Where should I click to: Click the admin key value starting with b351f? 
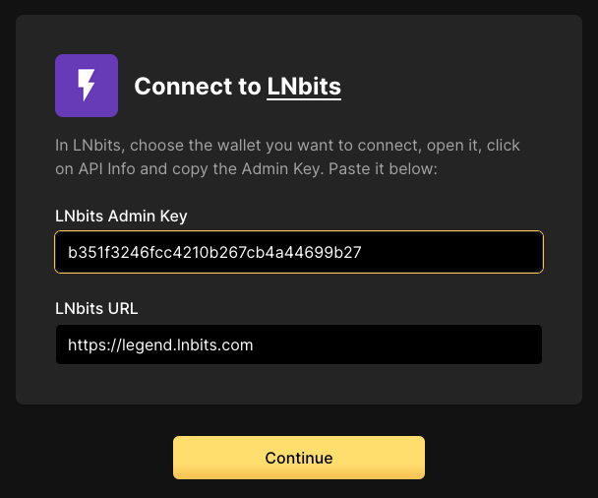pos(214,253)
